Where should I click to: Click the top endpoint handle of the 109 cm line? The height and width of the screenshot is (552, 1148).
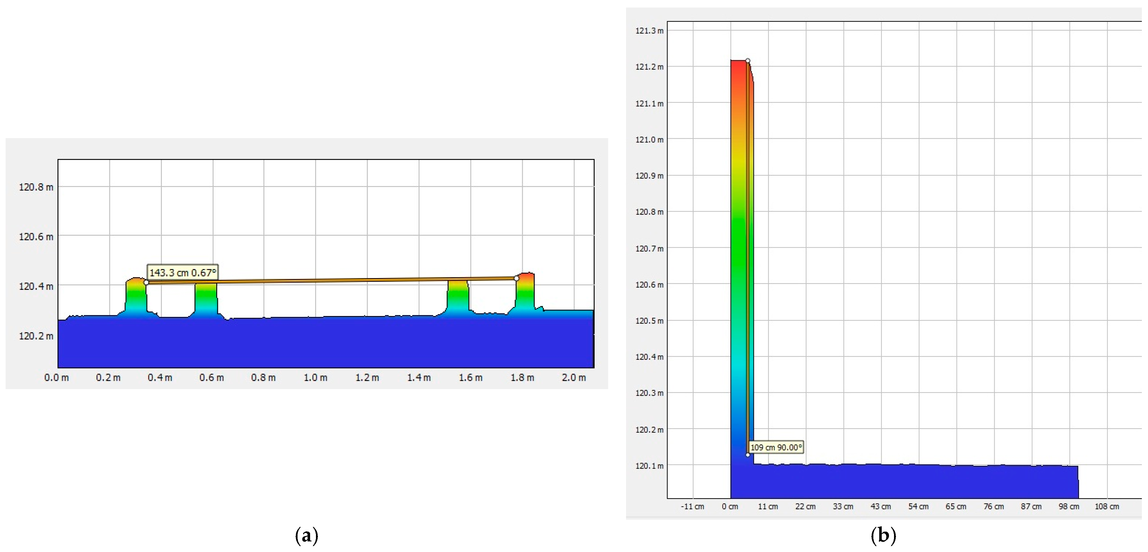[748, 61]
